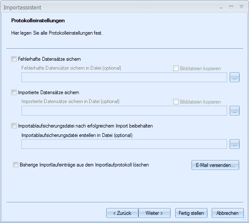The width and height of the screenshot is (249, 223).
Task: Click the Importablaufsicherungsdatei file path field
Action: tap(124, 144)
